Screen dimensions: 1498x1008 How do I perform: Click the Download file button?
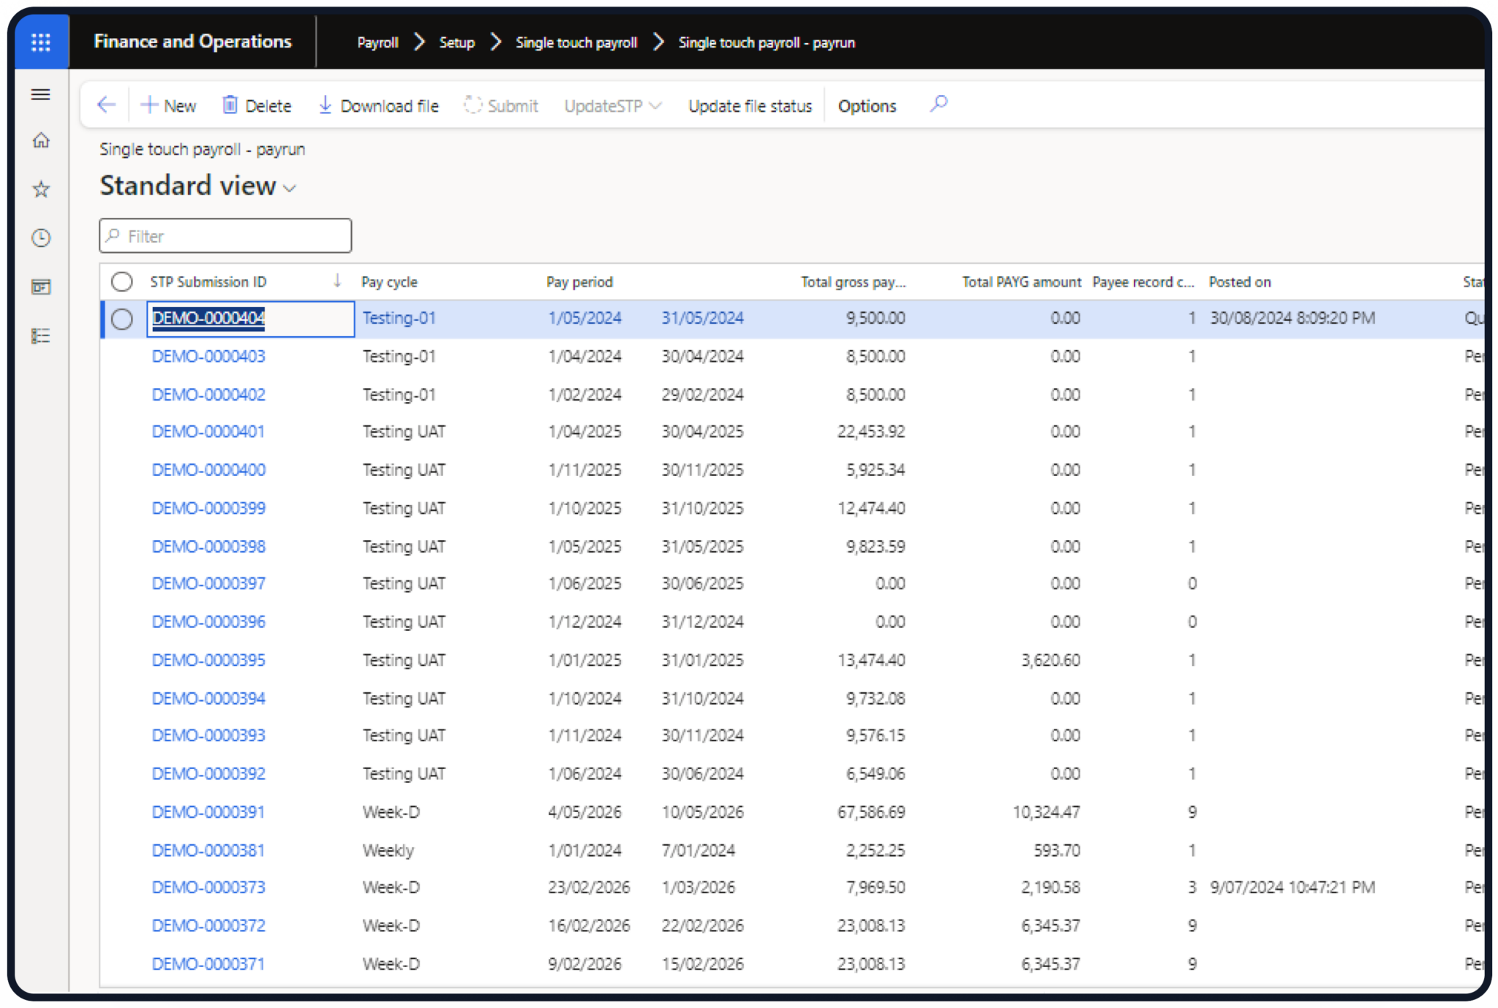click(x=377, y=105)
